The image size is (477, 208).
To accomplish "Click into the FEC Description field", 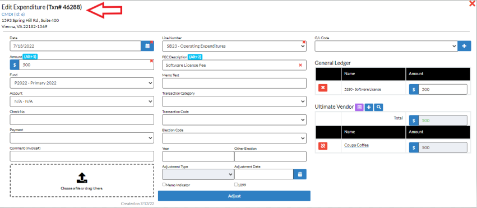I will pos(234,65).
